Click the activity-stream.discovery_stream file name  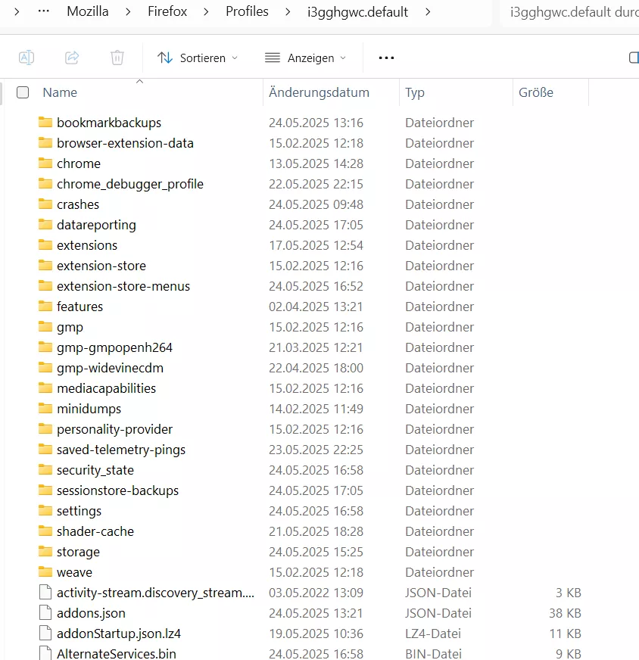[x=155, y=593]
